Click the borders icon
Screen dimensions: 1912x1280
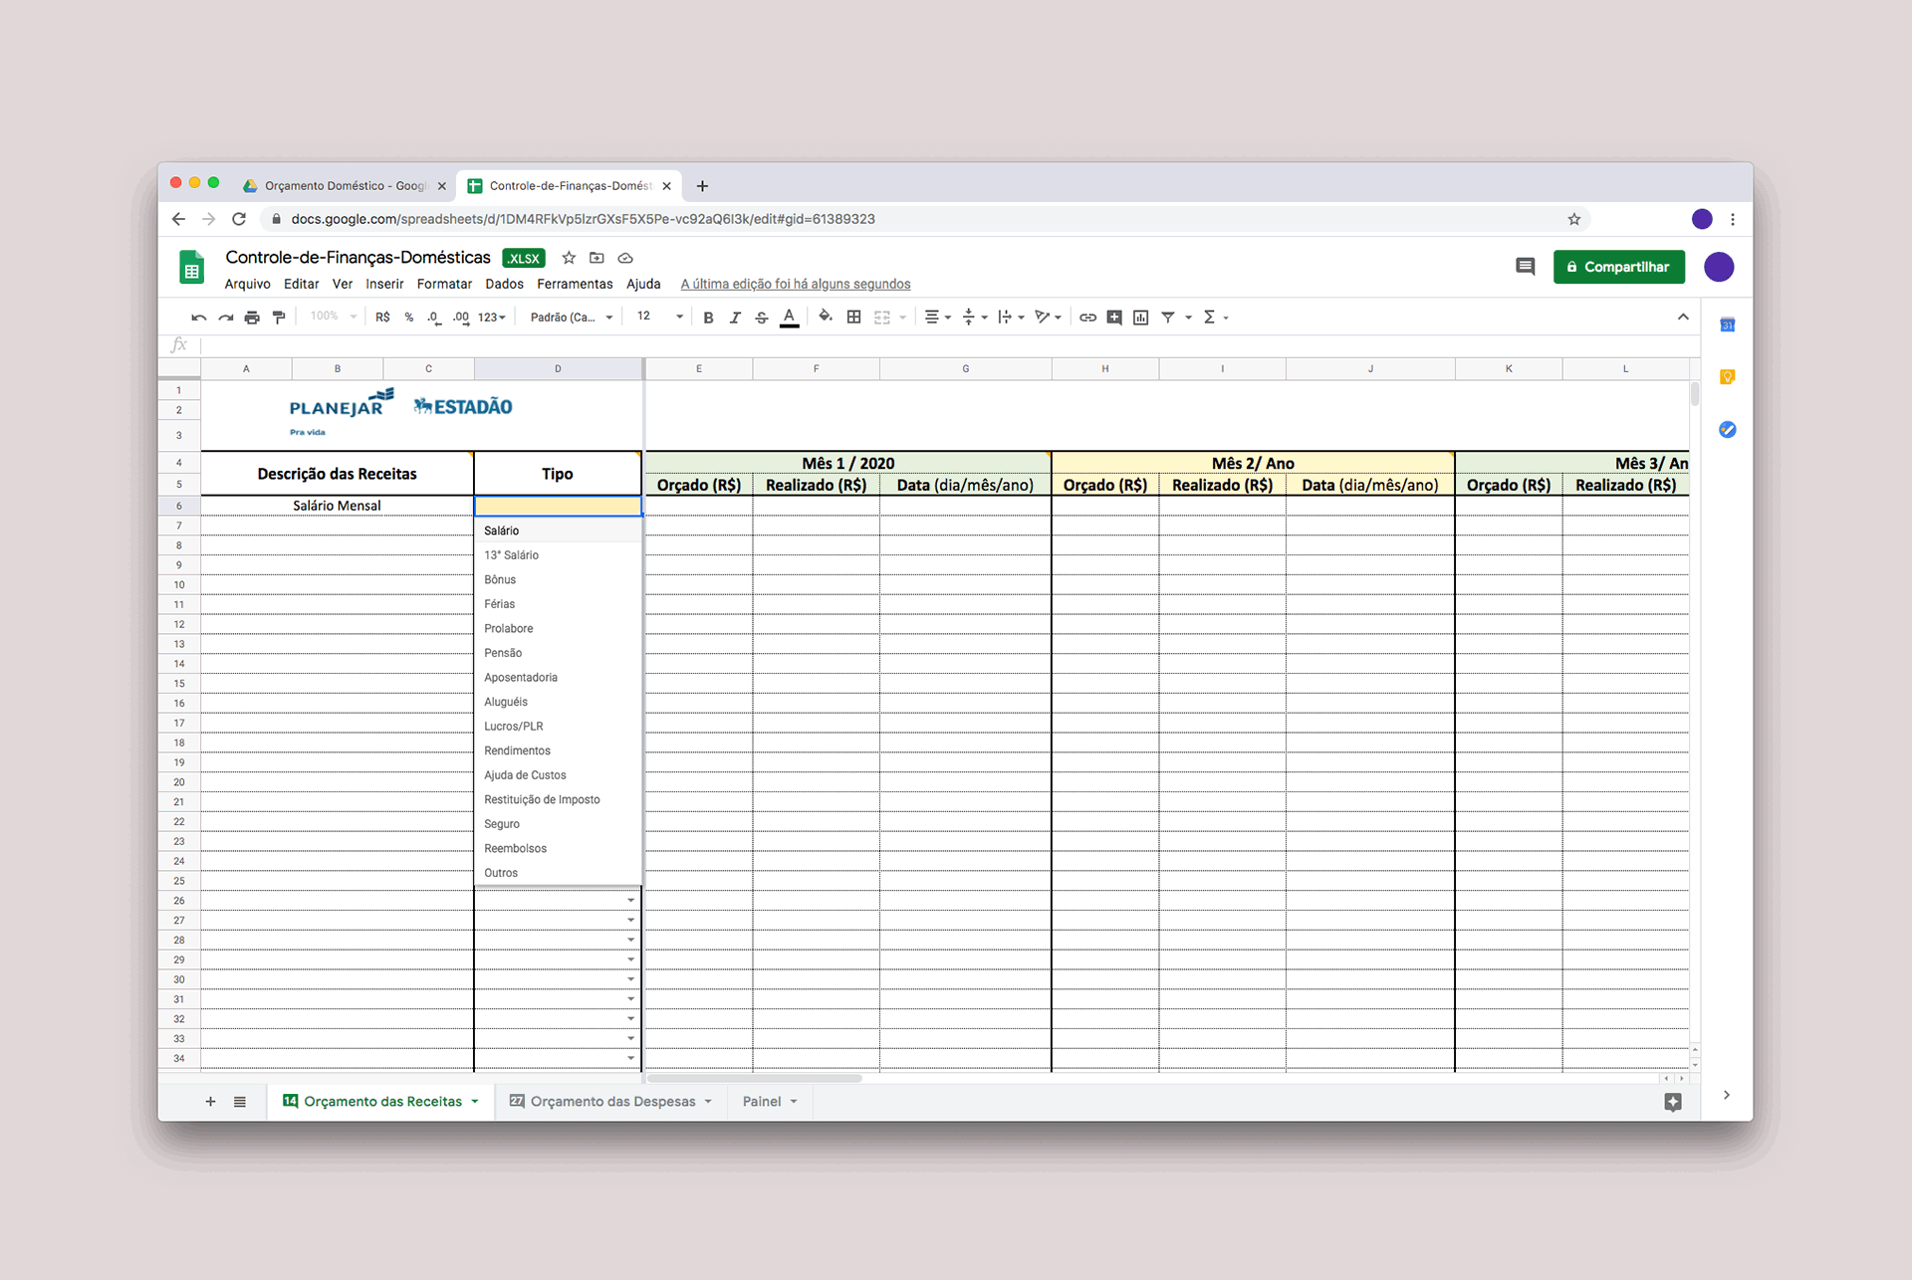click(x=853, y=317)
